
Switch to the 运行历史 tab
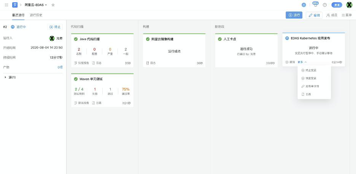[x=36, y=15]
